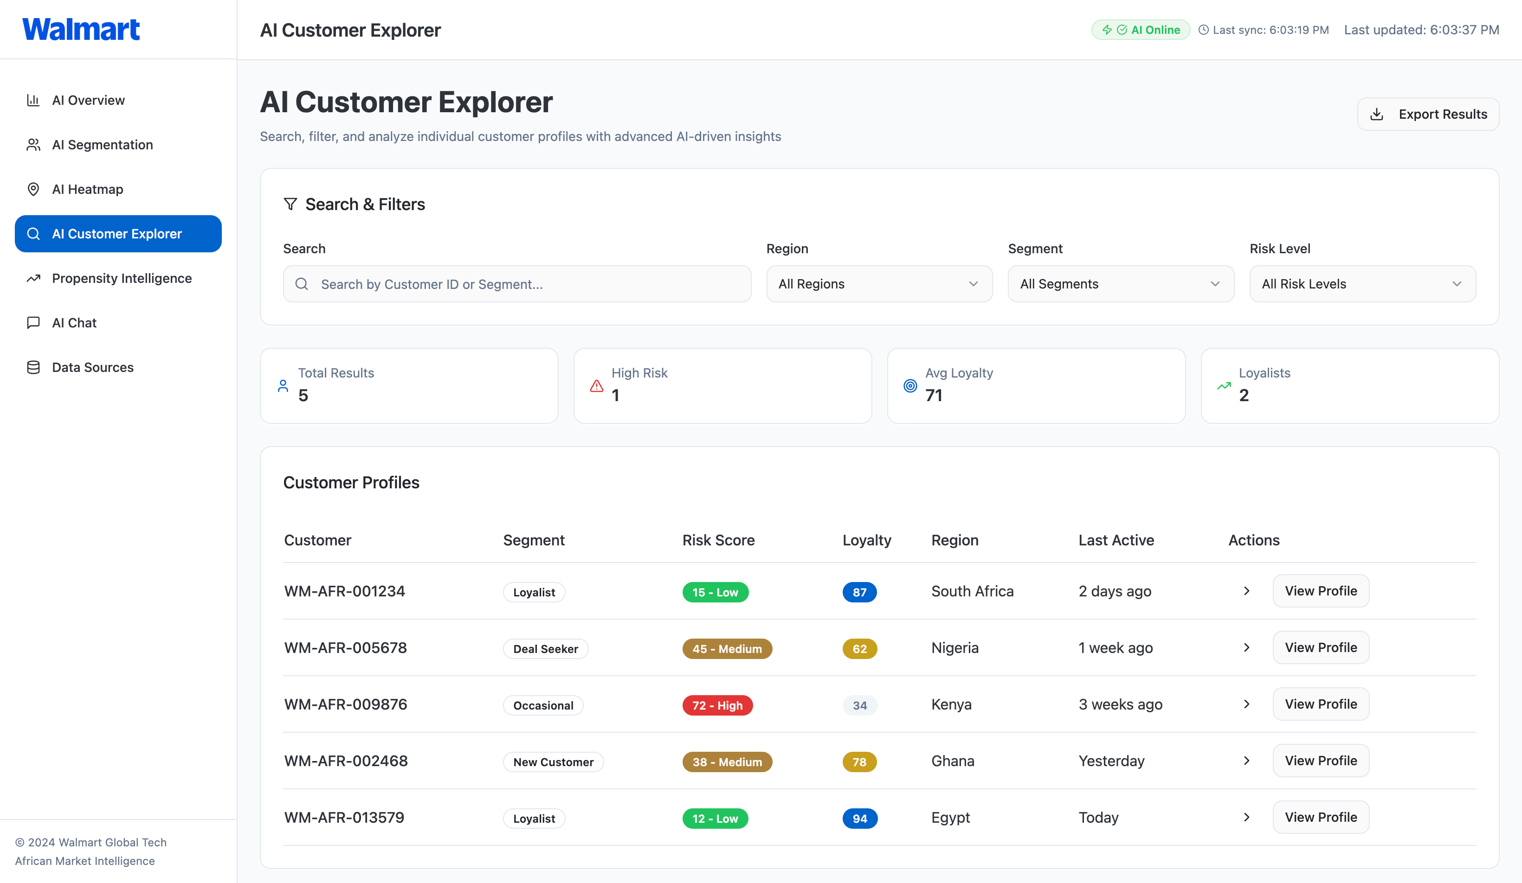Click the Customer column header
Viewport: 1522px width, 883px height.
(318, 540)
